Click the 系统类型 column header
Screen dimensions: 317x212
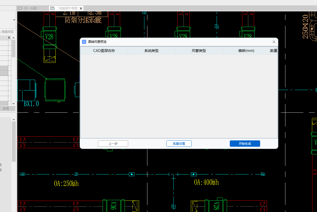[151, 51]
